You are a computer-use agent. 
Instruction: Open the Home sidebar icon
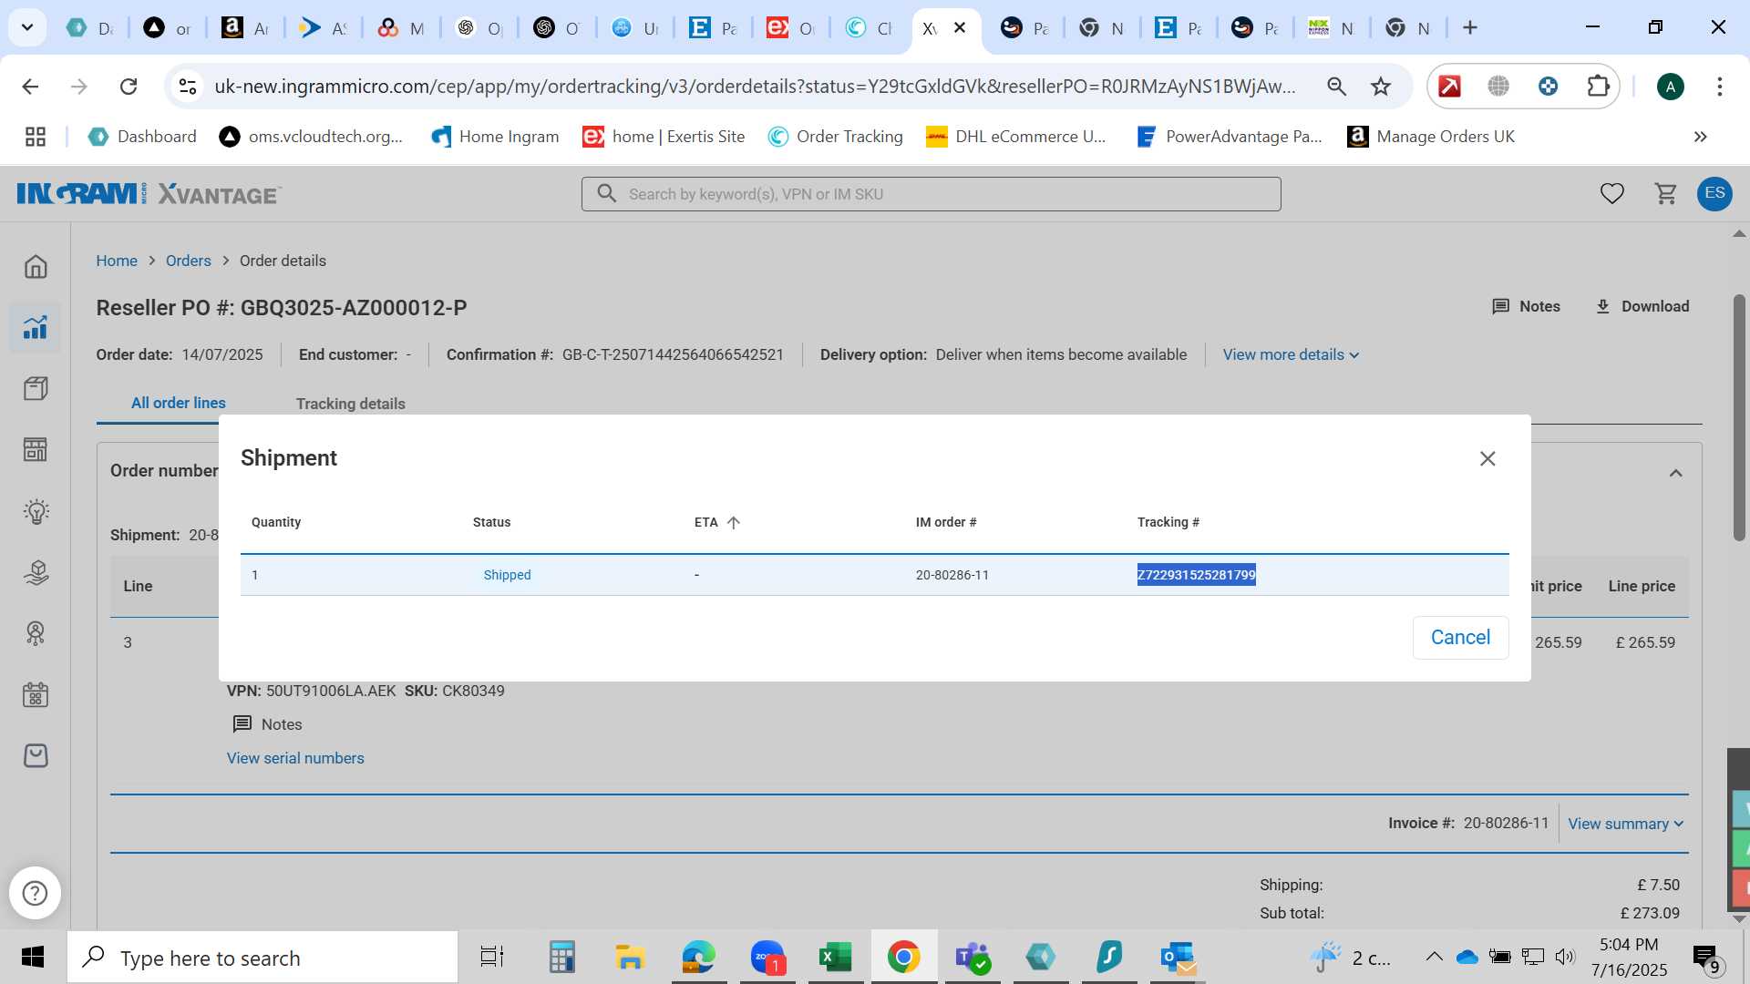click(36, 267)
